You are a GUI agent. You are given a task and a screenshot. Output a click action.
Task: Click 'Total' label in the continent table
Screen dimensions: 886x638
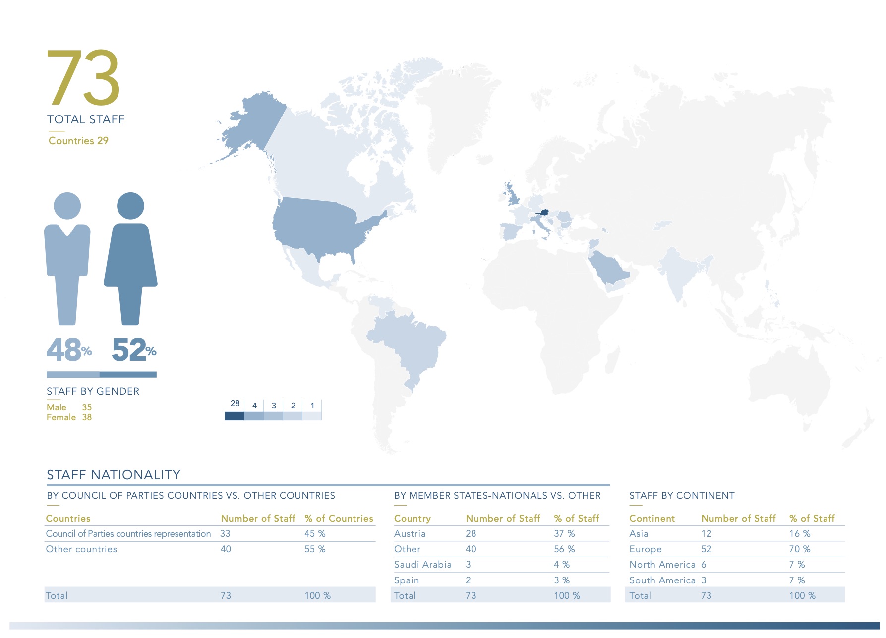pyautogui.click(x=640, y=596)
